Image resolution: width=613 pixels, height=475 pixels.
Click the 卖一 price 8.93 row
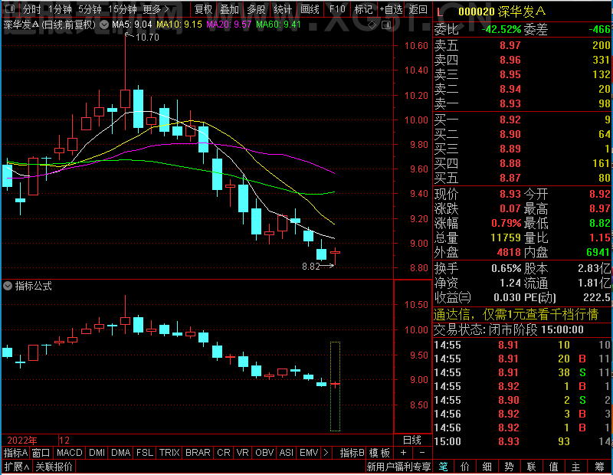(x=523, y=103)
